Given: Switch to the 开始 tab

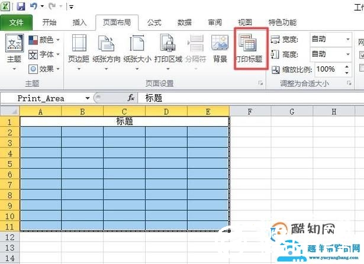Looking at the screenshot, I should [x=49, y=22].
